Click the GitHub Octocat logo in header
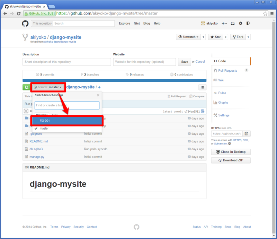This screenshot has width=277, height=239. point(25,24)
